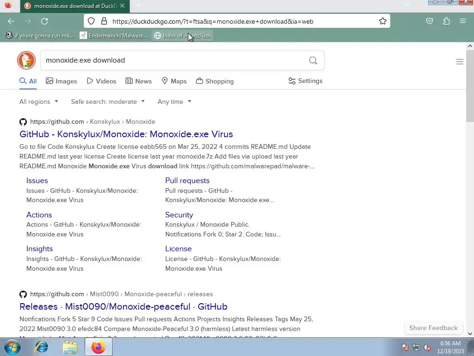This screenshot has width=474, height=356.
Task: Switch to the Images tab
Action: coord(62,81)
